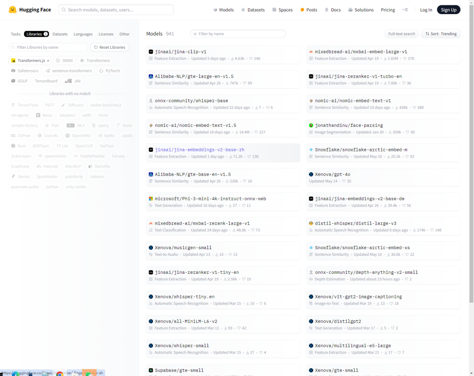Open the Pricing page link

point(388,10)
